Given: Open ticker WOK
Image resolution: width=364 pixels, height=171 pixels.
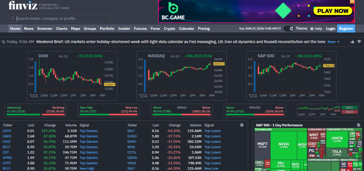Looking at the screenshot, I should 131,147.
